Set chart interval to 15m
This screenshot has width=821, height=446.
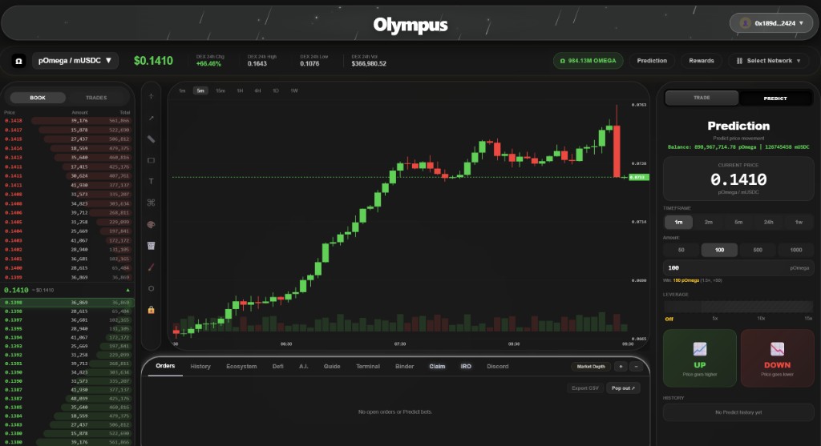220,91
